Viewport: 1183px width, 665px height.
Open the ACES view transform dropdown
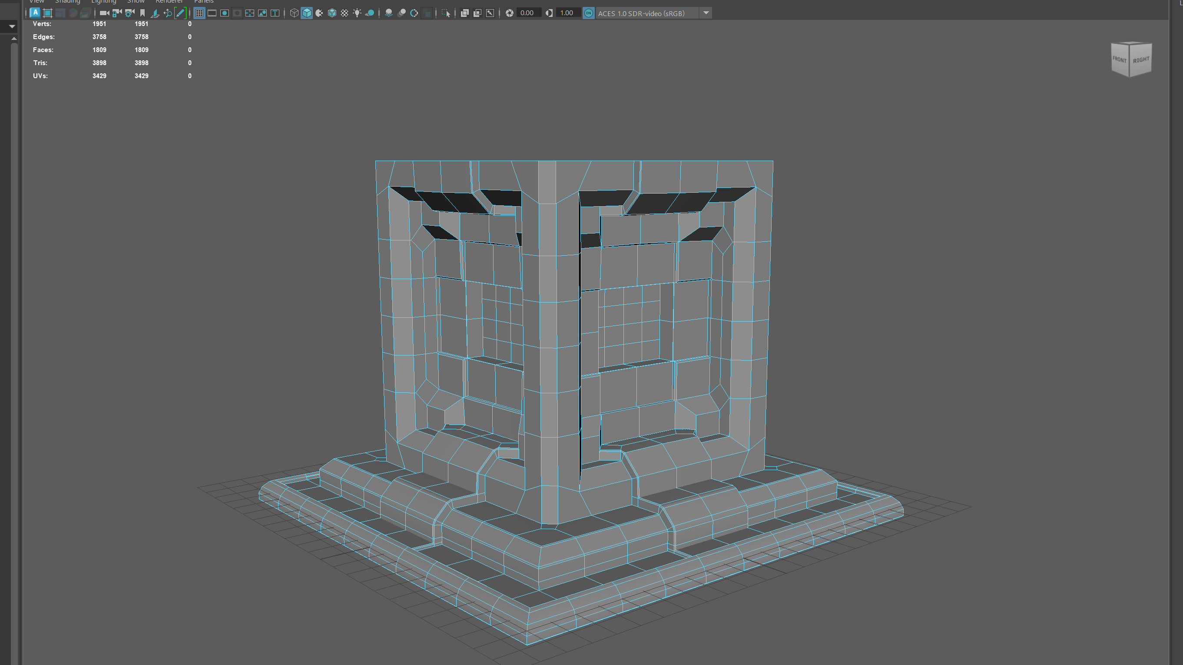(x=706, y=13)
